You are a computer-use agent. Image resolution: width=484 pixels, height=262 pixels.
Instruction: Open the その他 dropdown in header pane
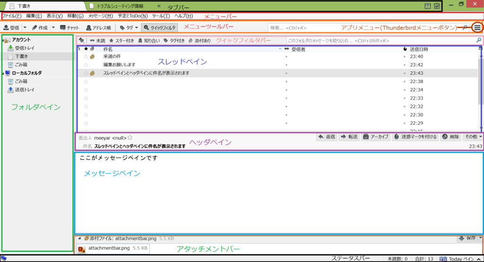pos(473,137)
